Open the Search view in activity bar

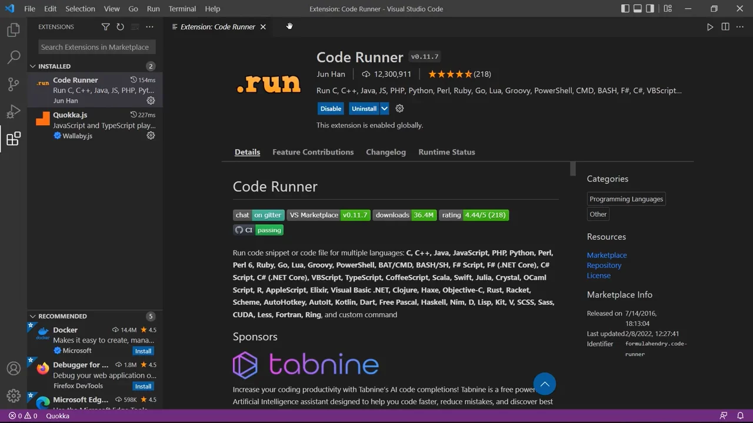(x=14, y=57)
